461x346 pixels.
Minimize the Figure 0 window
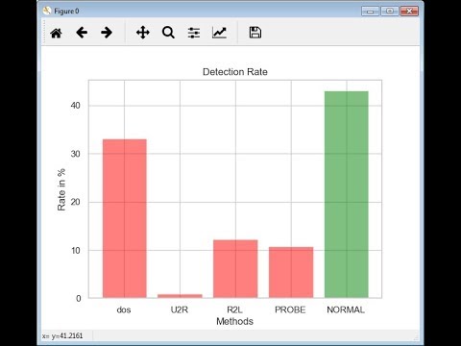[x=370, y=12]
